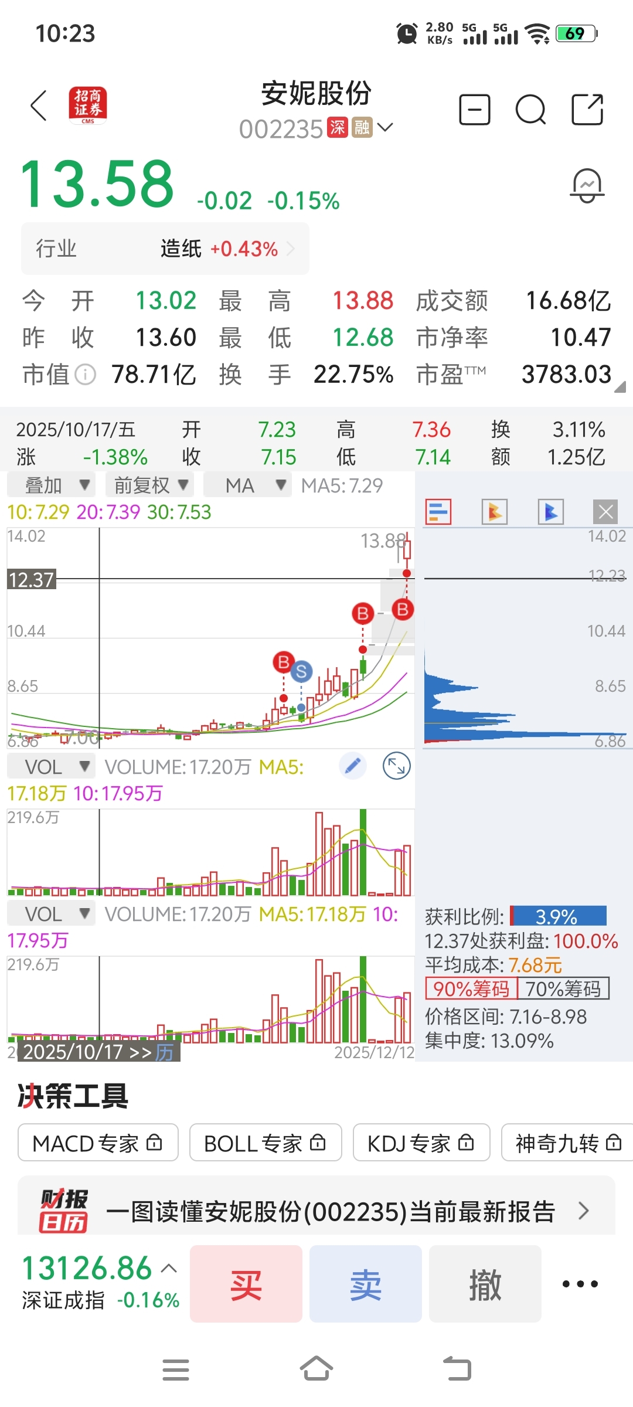Image resolution: width=633 pixels, height=1407 pixels.
Task: Tap Android recent apps menu icon
Action: (176, 1370)
